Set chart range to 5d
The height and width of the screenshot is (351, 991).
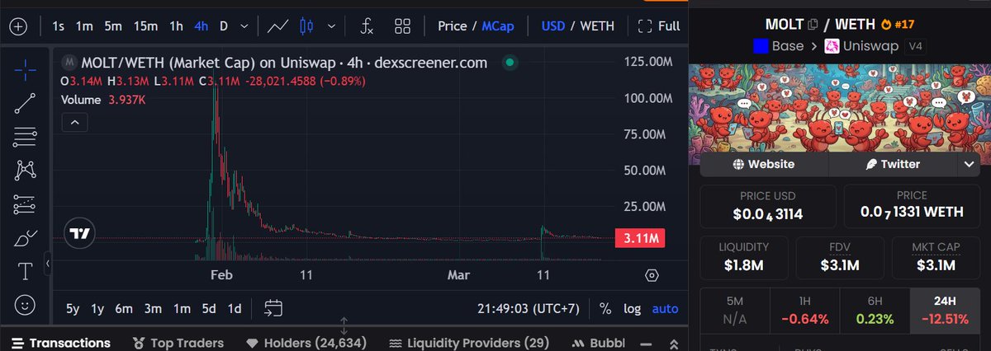coord(210,309)
